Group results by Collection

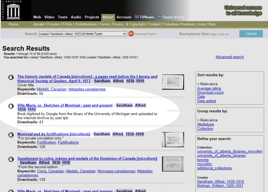click(205, 128)
